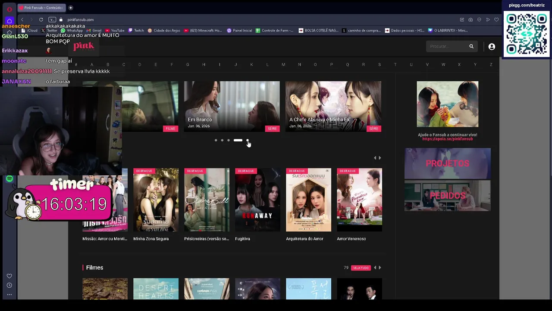The height and width of the screenshot is (311, 552).
Task: Open Fugitiva poster
Action: click(257, 200)
